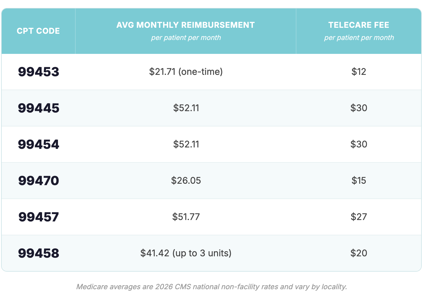Select CPT code 99445
424x296 pixels.
pyautogui.click(x=39, y=108)
